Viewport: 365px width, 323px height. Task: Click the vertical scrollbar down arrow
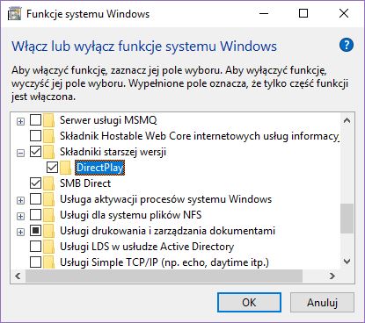coord(347,261)
